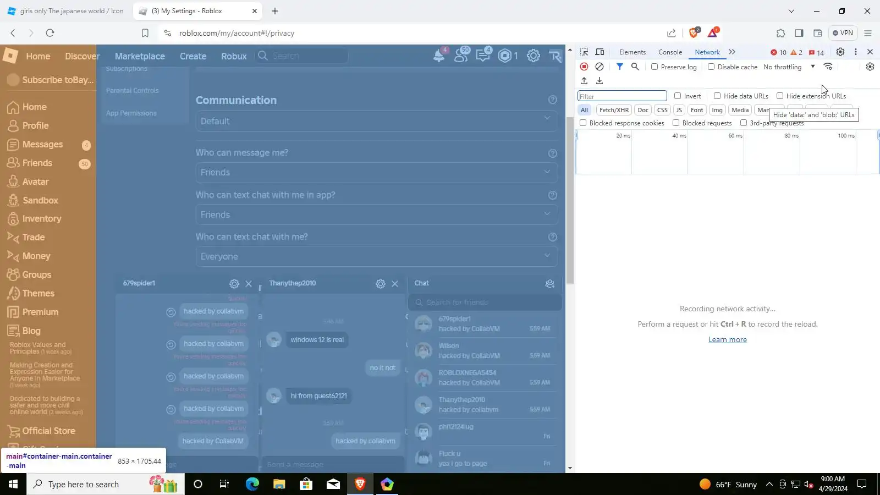
Task: Import a HAR file with upload arrow
Action: [x=584, y=81]
